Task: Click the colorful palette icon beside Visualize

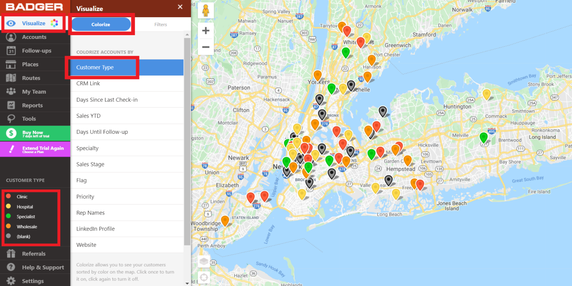Action: [x=54, y=23]
